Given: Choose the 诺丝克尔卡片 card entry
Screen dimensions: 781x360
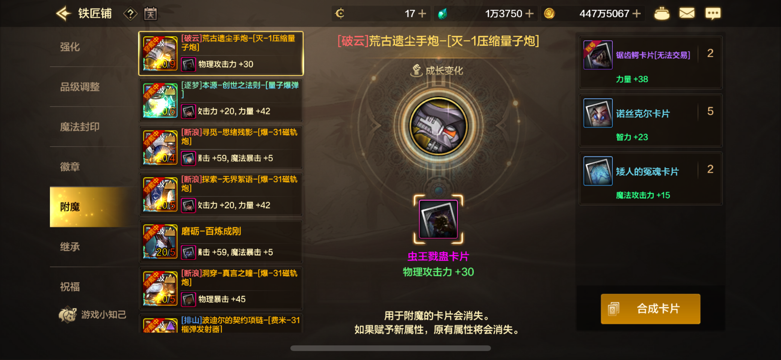Looking at the screenshot, I should pos(651,120).
